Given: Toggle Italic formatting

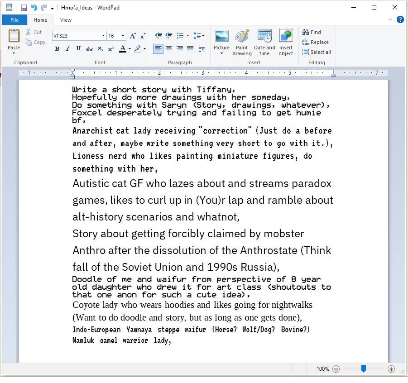Looking at the screenshot, I should click(67, 48).
